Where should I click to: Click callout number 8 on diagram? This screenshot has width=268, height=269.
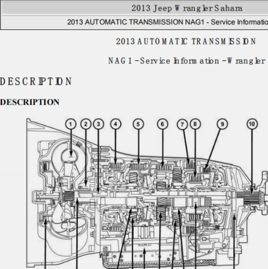click(x=195, y=124)
